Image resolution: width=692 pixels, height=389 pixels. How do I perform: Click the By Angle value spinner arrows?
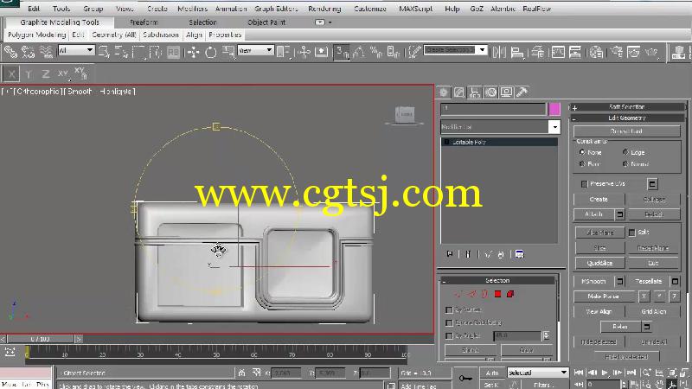[547, 336]
